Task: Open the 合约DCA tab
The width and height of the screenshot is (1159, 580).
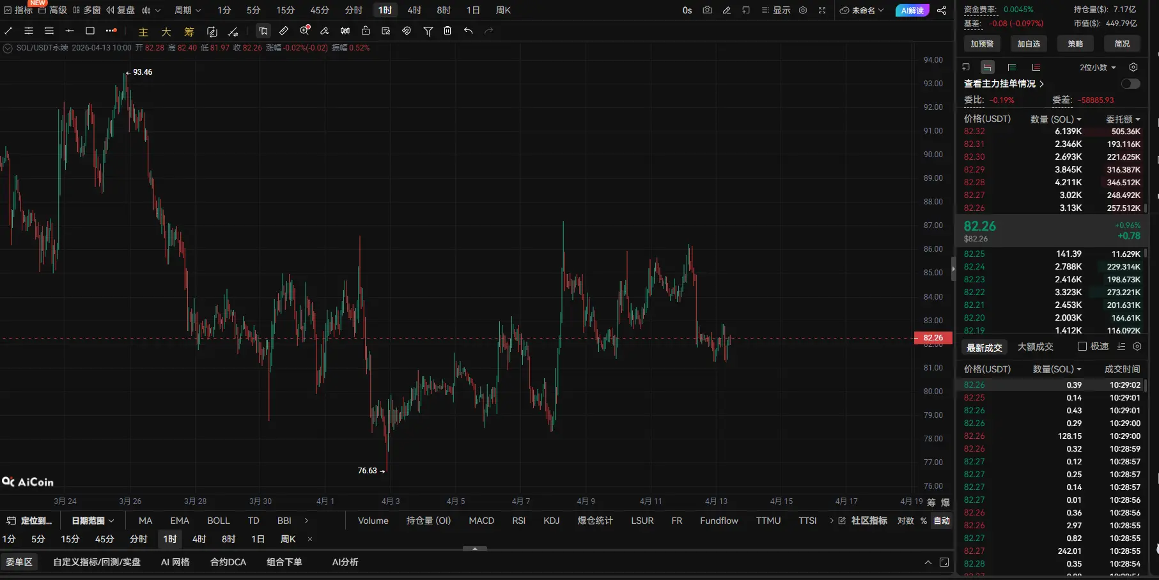Action: (x=228, y=562)
